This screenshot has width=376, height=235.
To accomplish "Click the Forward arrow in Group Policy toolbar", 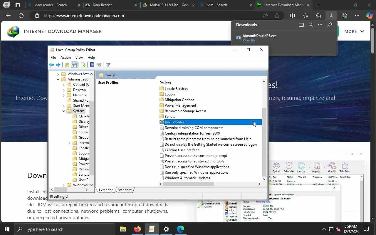I will coord(58,65).
